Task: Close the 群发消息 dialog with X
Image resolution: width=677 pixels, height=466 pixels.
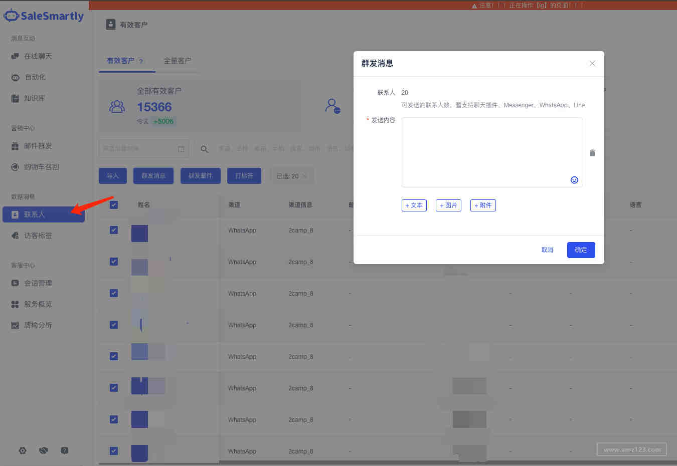Action: 592,64
